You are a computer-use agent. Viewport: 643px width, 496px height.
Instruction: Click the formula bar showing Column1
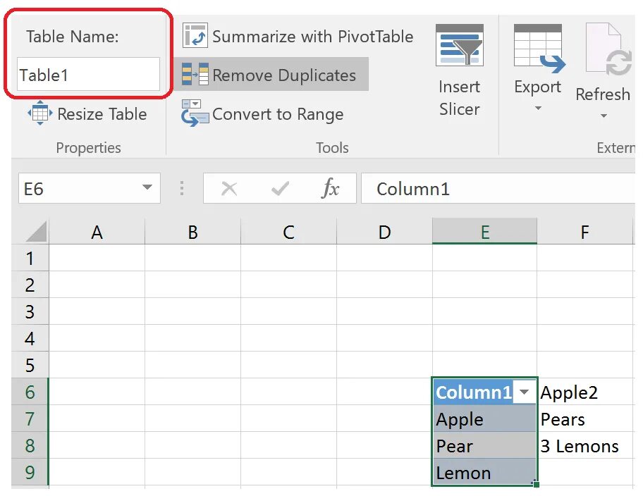pyautogui.click(x=494, y=189)
